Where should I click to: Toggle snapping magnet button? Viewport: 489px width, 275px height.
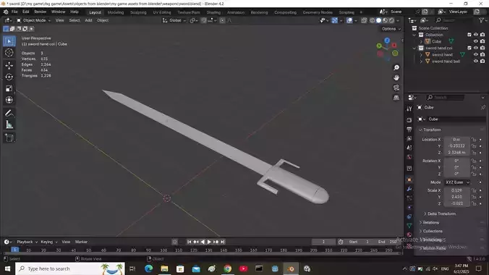204,20
